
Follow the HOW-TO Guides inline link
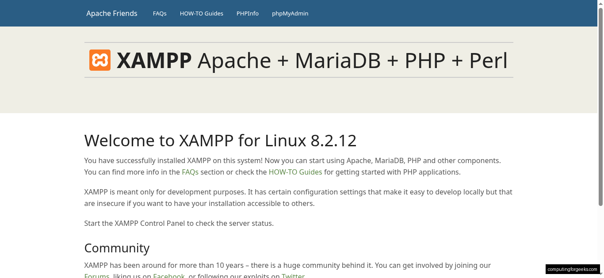[295, 172]
